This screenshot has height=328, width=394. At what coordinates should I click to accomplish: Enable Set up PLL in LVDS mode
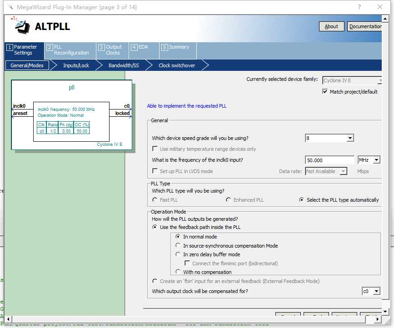pos(155,171)
